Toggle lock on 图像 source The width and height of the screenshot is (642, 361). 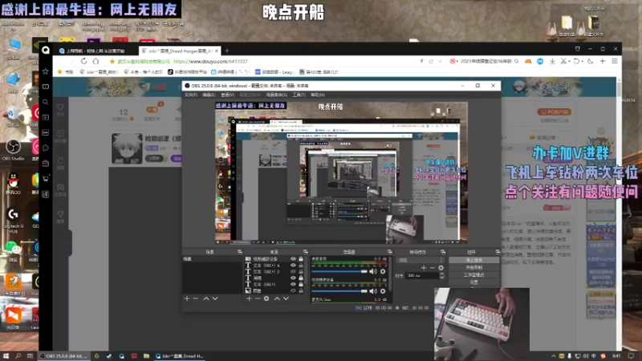click(x=301, y=290)
